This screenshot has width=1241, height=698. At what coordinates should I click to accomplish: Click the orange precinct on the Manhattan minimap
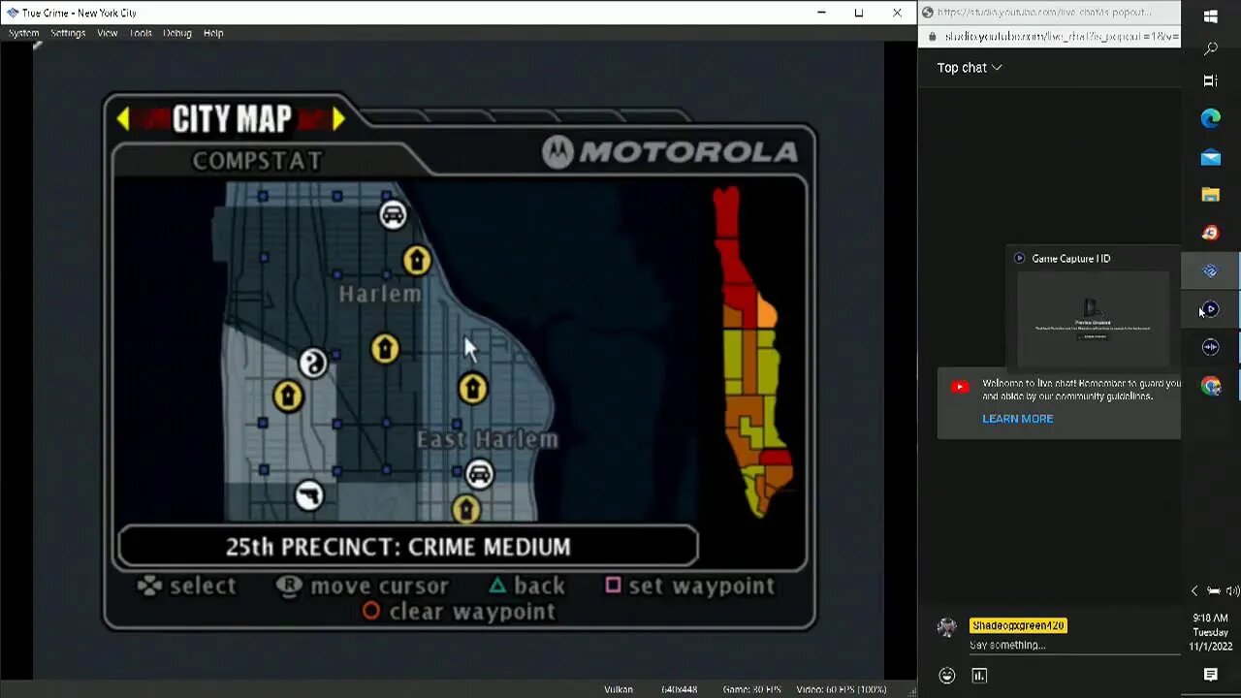point(766,313)
